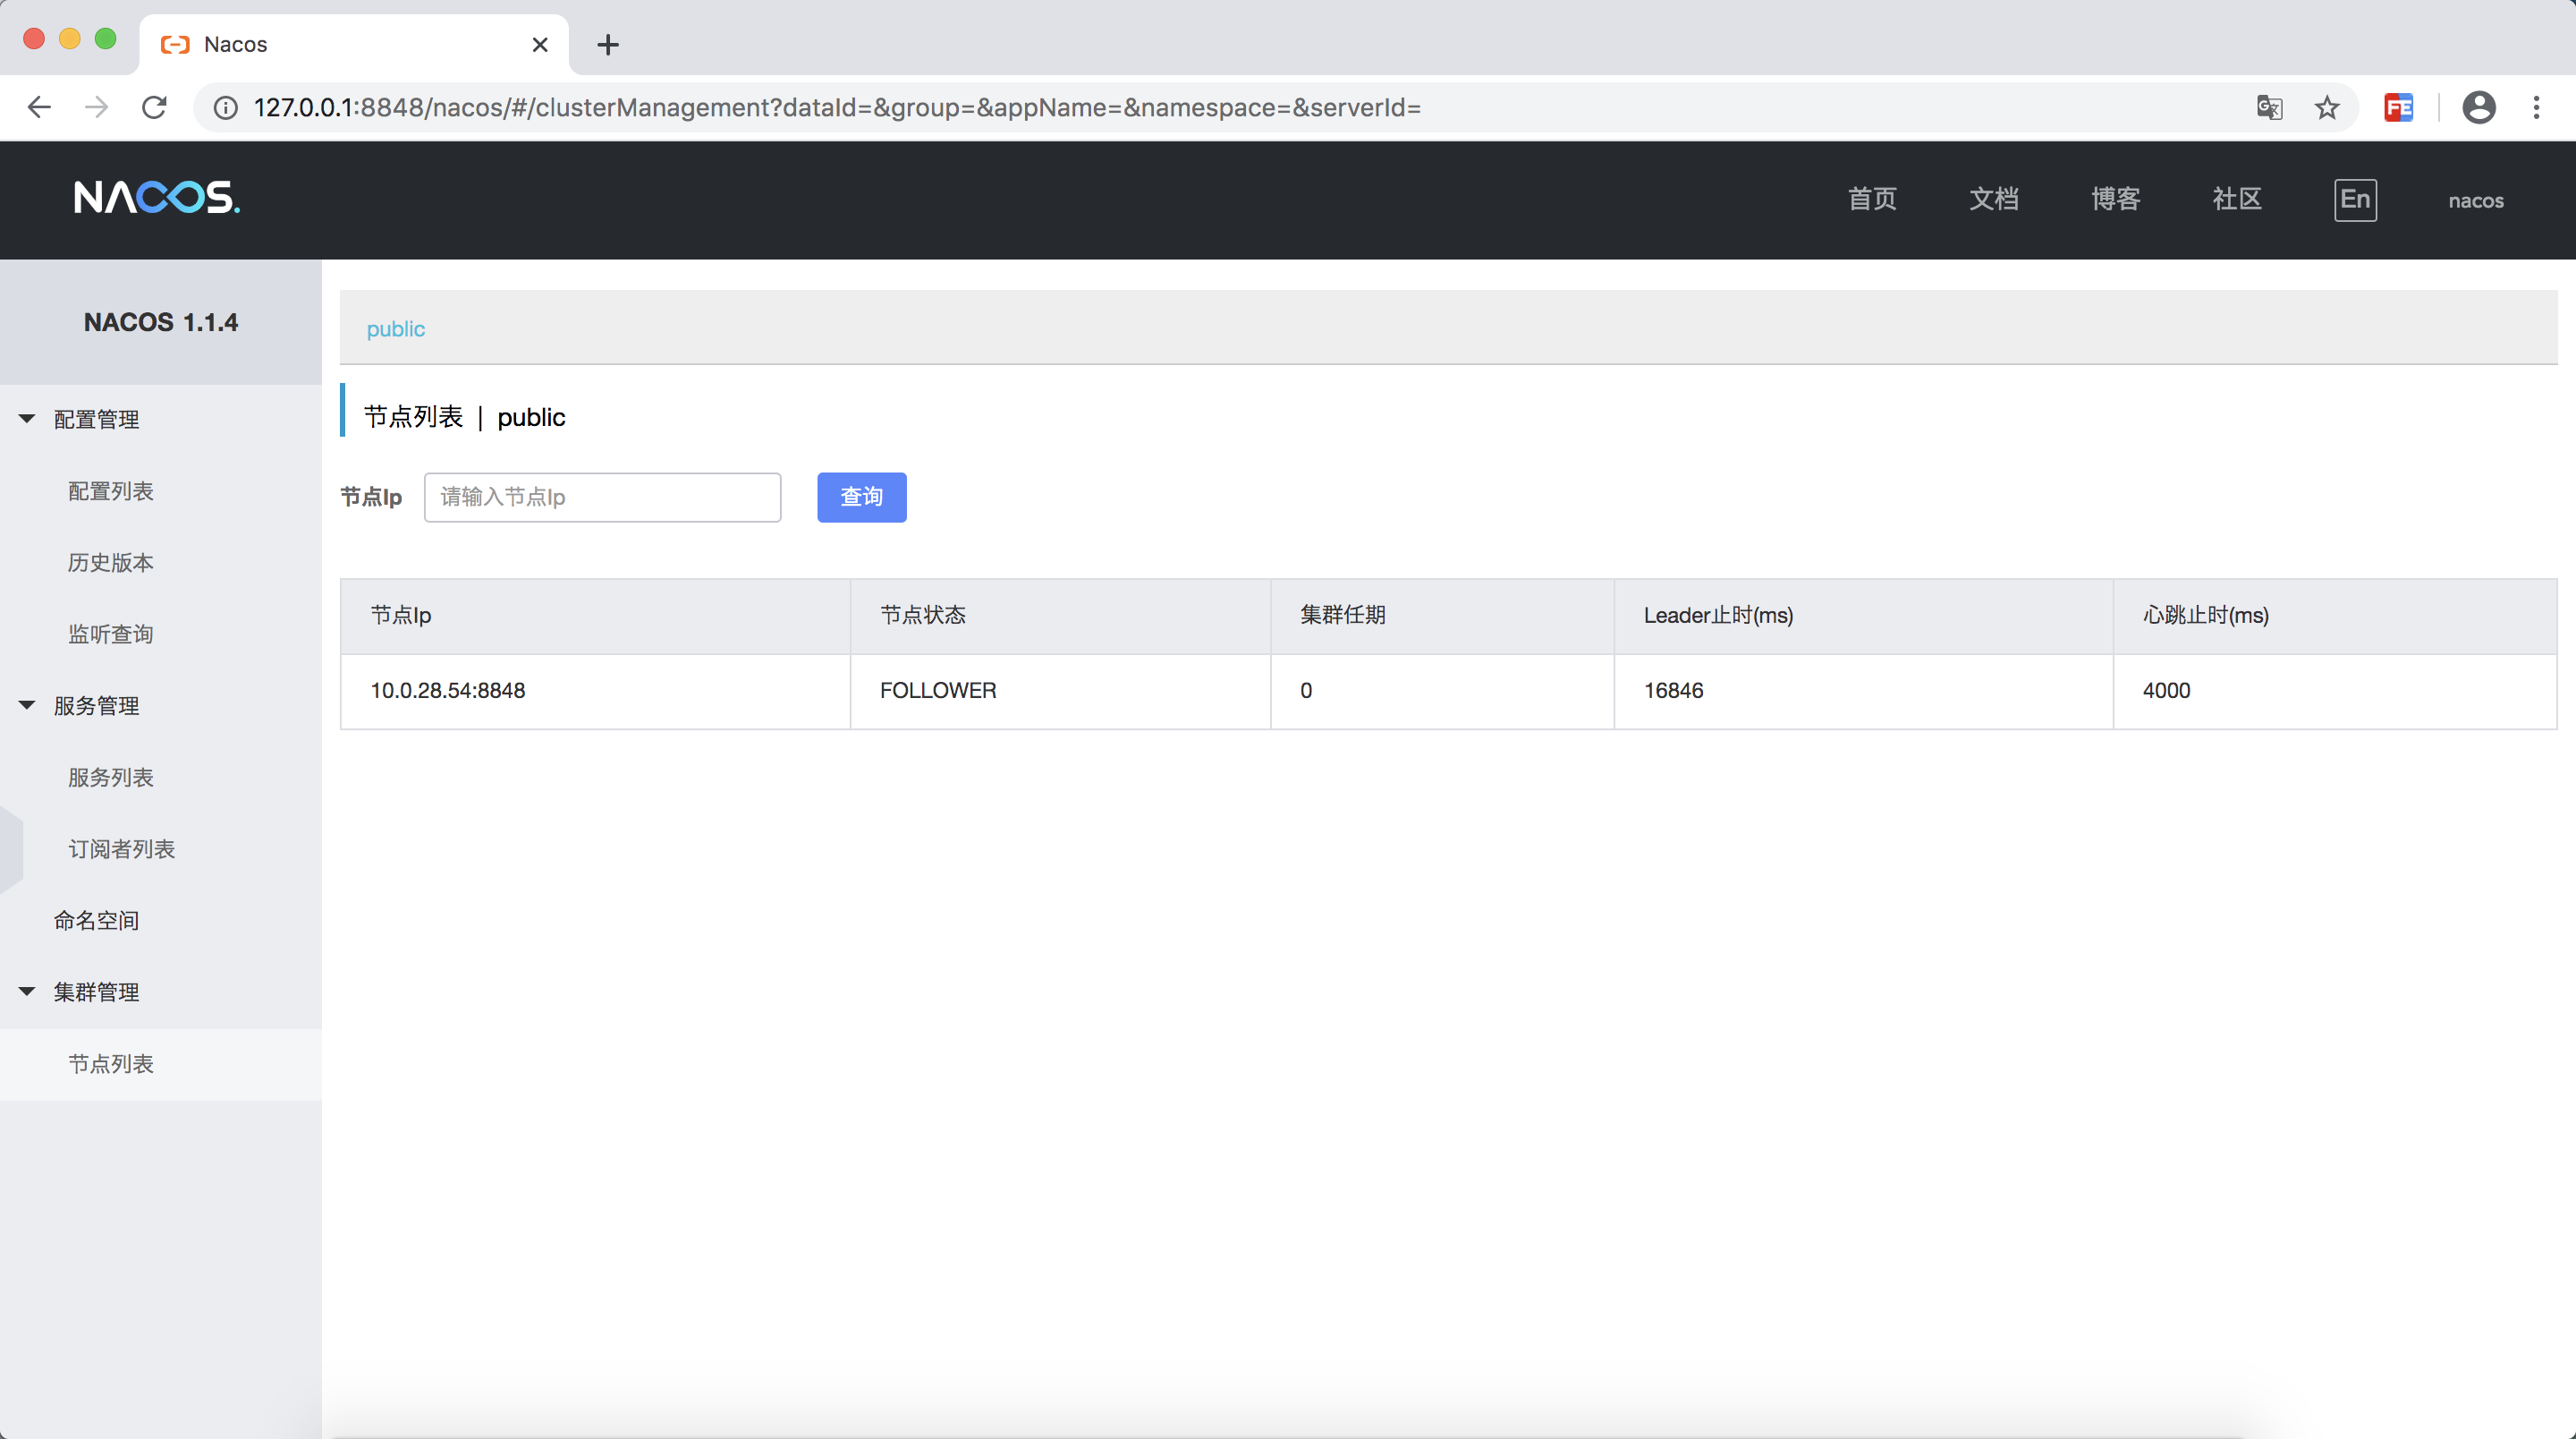Go forward in browser history
The image size is (2576, 1439).
pyautogui.click(x=97, y=107)
